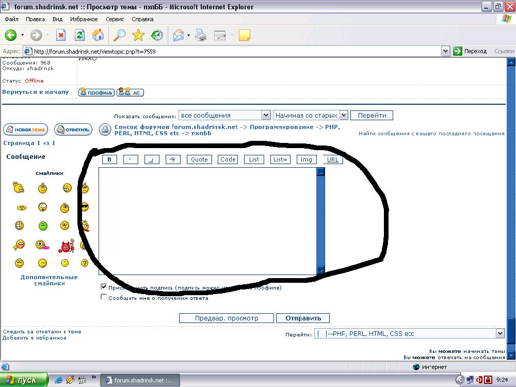Expand hidden tray icons arrow

[x=460, y=380]
